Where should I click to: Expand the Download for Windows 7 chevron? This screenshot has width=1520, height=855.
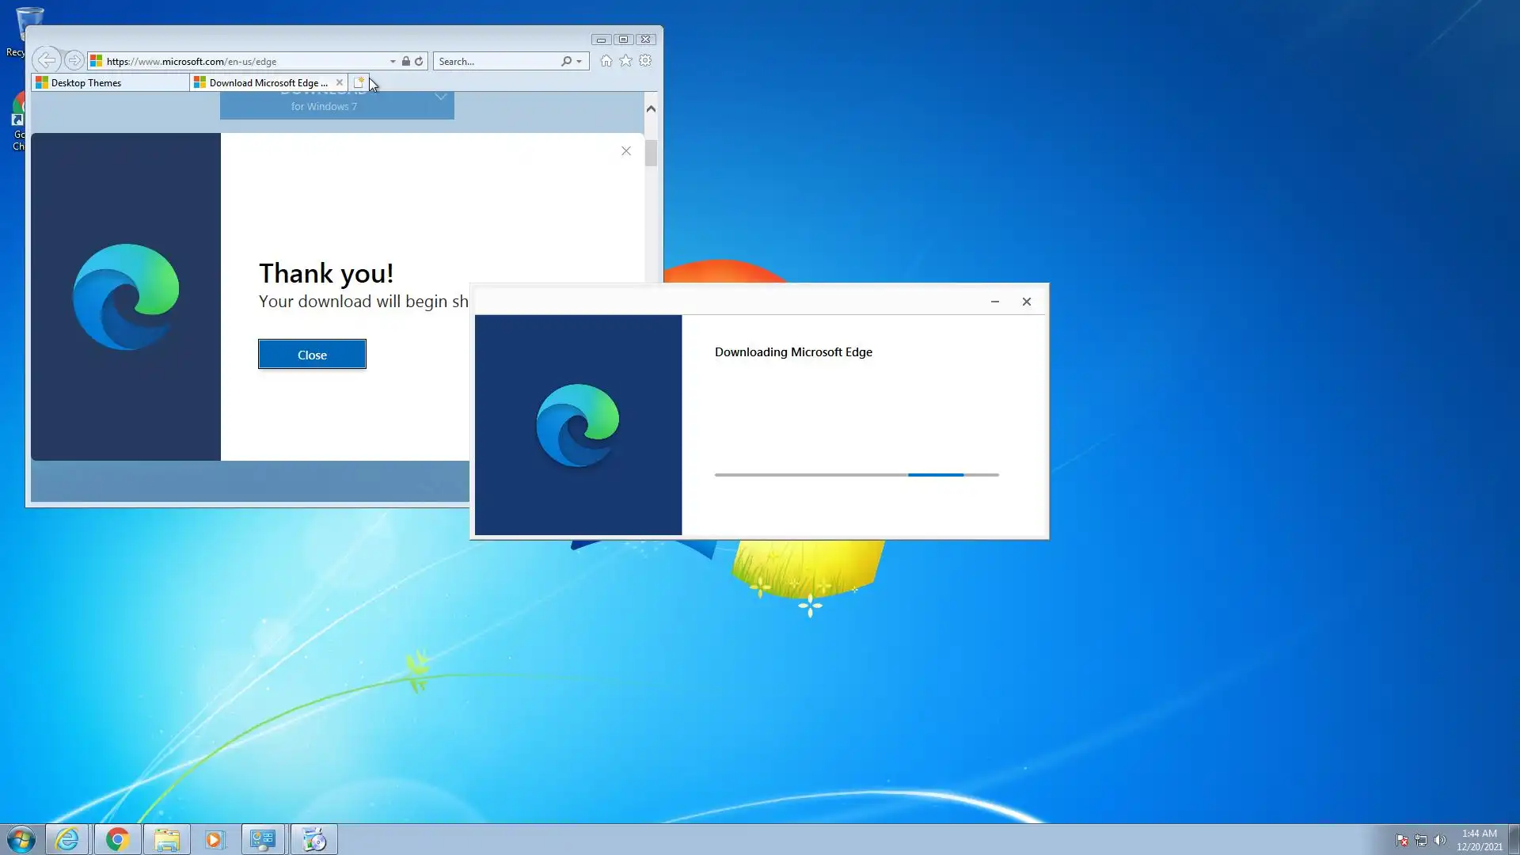point(441,97)
